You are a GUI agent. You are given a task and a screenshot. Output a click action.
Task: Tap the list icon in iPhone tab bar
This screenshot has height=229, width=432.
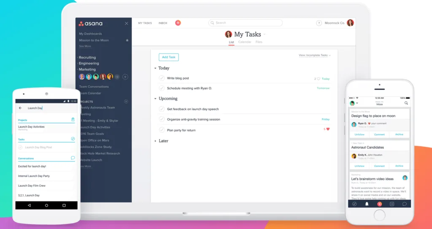click(x=392, y=204)
